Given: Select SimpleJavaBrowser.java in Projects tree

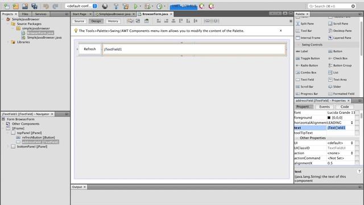Looking at the screenshot, I should [44, 38].
